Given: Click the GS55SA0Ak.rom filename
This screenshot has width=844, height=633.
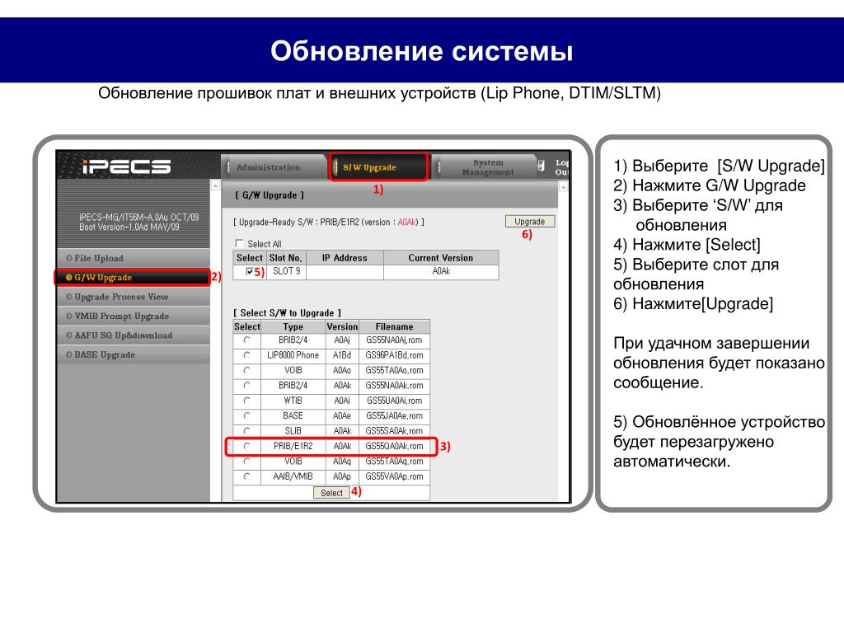Looking at the screenshot, I should [395, 430].
